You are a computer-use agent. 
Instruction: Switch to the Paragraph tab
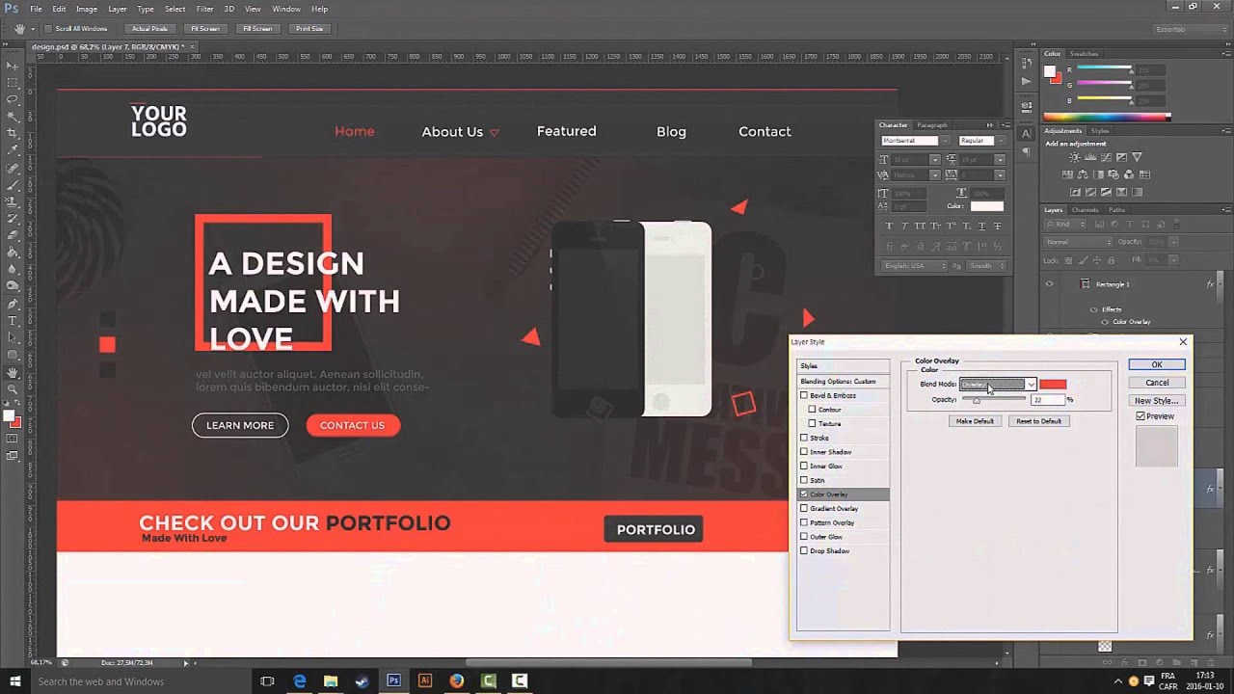tap(931, 125)
